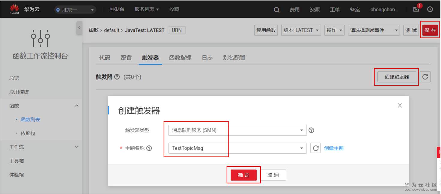The image size is (441, 194).
Task: Open the TestTopicMsg topic name dropdown
Action: [x=237, y=148]
